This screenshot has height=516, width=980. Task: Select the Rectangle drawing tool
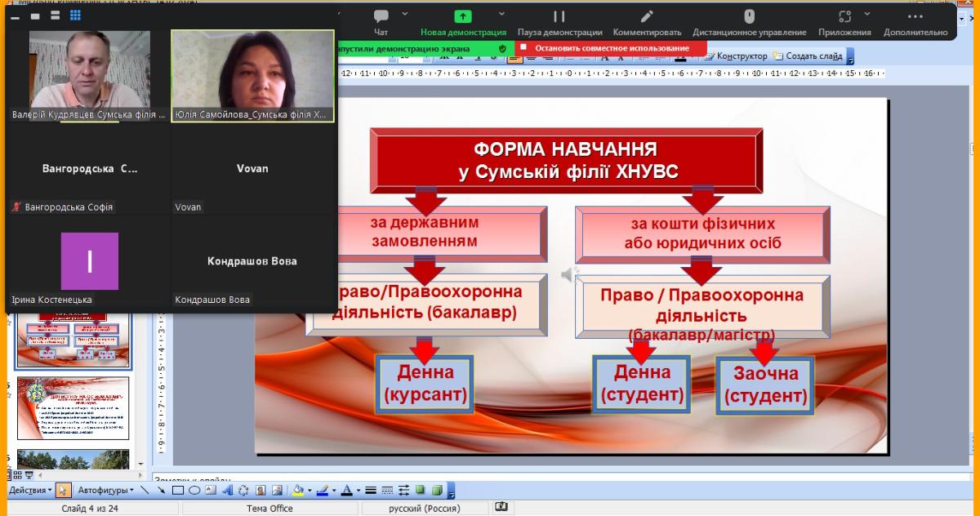coord(177,491)
